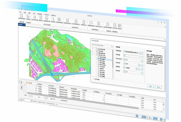Click the left confirm button in SmartGIS dialog
181x122 pixels.
coord(150,86)
